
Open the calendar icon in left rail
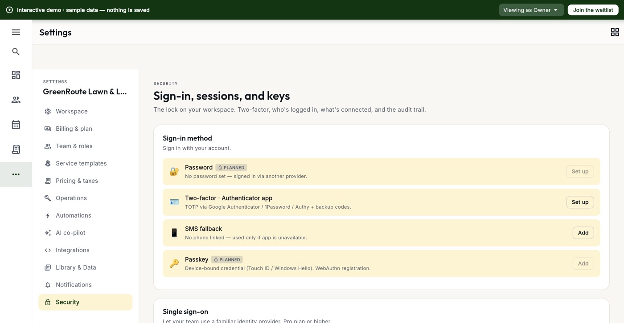point(16,125)
